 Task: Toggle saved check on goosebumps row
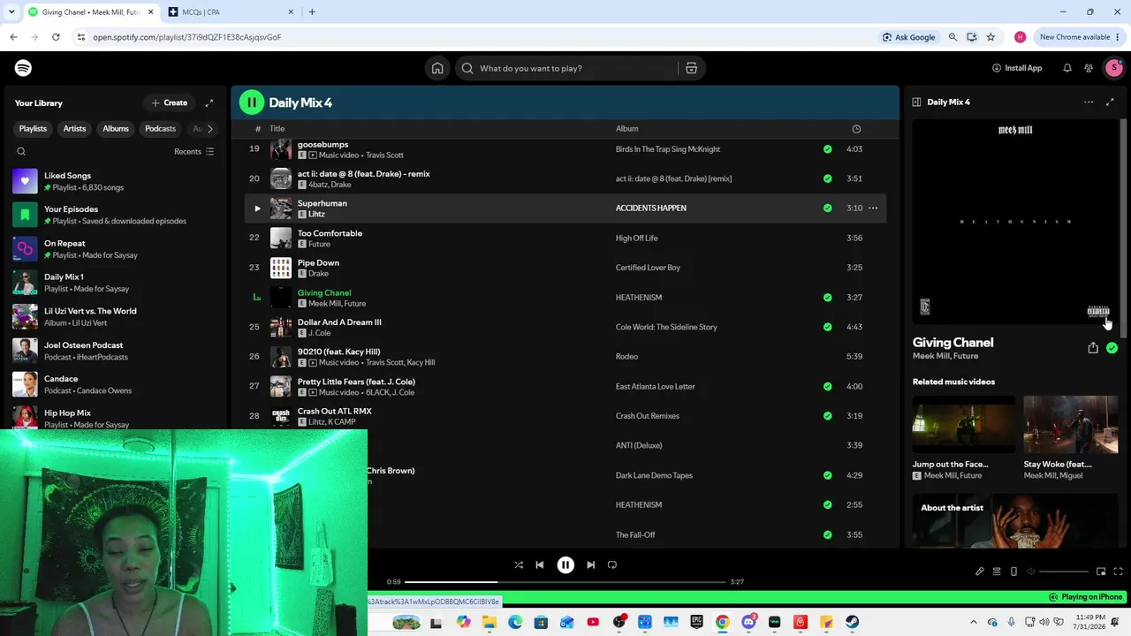point(827,149)
